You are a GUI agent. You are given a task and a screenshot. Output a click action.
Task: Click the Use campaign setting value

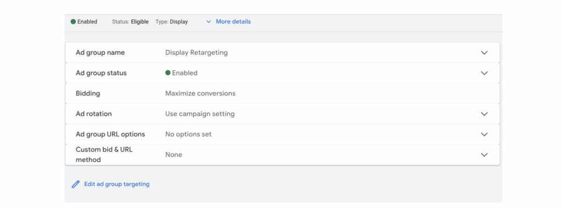coord(200,114)
